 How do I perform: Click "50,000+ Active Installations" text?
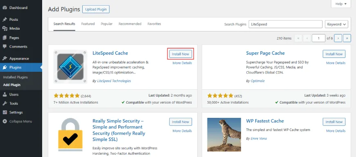click(x=228, y=102)
